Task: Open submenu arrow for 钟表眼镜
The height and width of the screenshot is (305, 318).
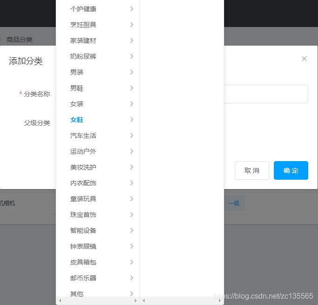Action: point(132,246)
